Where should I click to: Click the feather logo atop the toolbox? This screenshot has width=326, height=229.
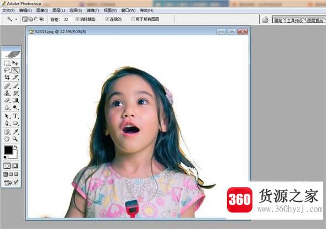(13, 54)
